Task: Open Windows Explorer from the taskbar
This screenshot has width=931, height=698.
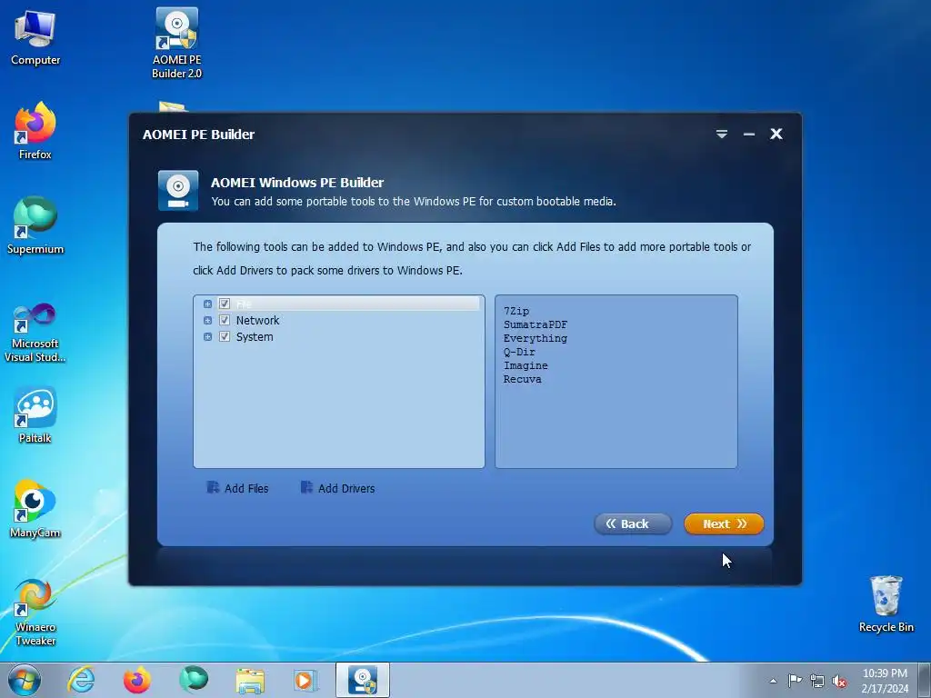Action: point(250,680)
